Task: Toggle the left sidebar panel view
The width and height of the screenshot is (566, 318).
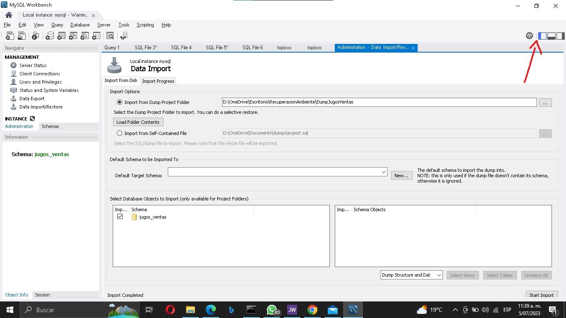Action: pyautogui.click(x=542, y=36)
